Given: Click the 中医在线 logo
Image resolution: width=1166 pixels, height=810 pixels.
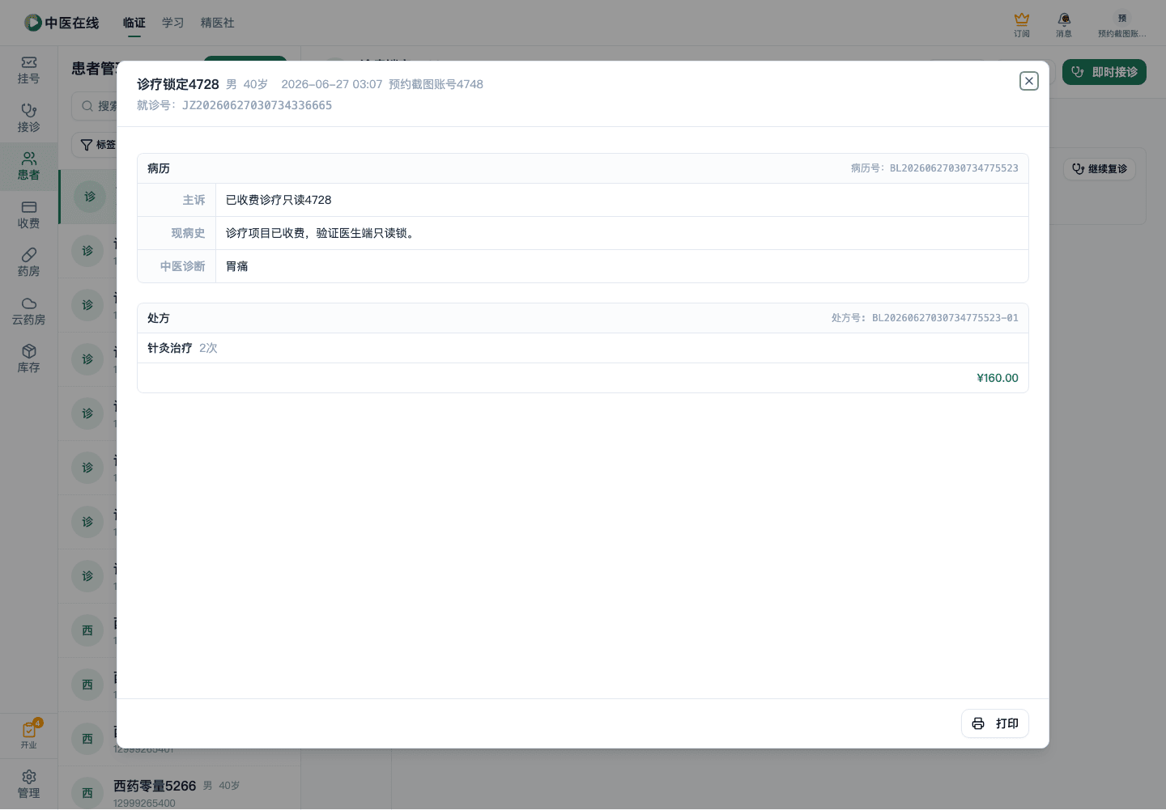Looking at the screenshot, I should pyautogui.click(x=62, y=23).
